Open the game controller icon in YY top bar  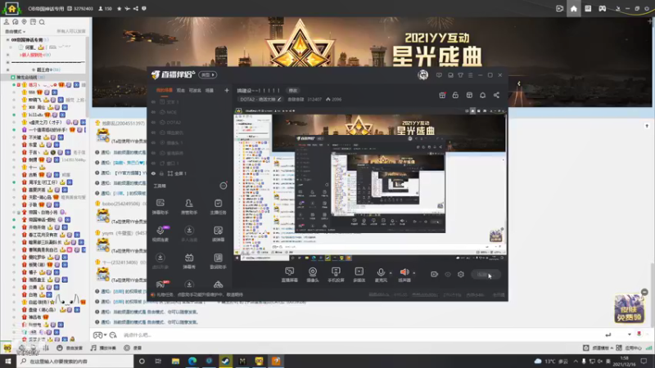(x=603, y=8)
